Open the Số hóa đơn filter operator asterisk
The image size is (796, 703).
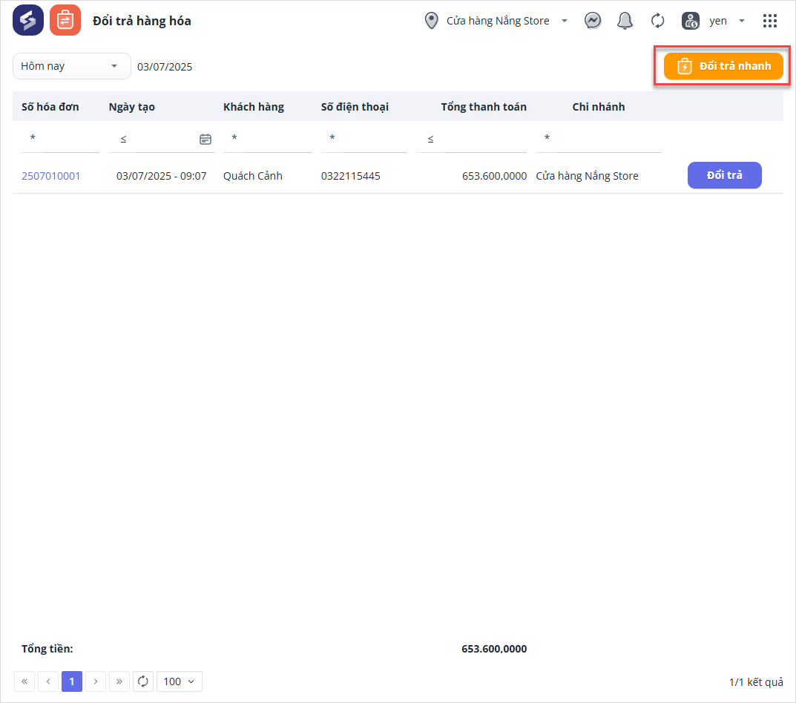pos(33,138)
